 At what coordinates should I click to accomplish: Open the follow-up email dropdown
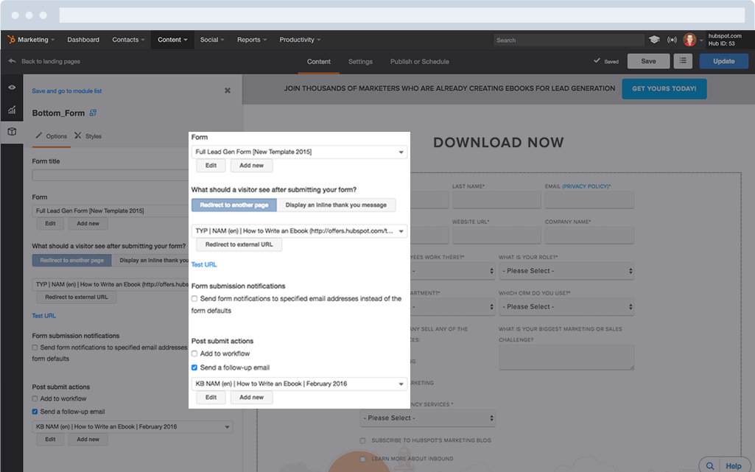(x=299, y=383)
